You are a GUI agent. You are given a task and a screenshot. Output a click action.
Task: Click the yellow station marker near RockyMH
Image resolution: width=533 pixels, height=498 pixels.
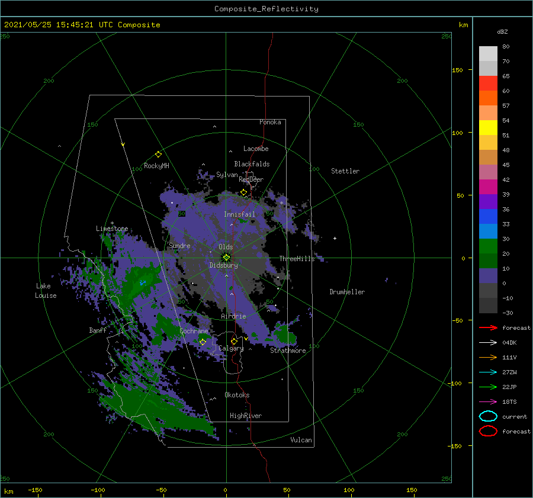[x=158, y=155]
